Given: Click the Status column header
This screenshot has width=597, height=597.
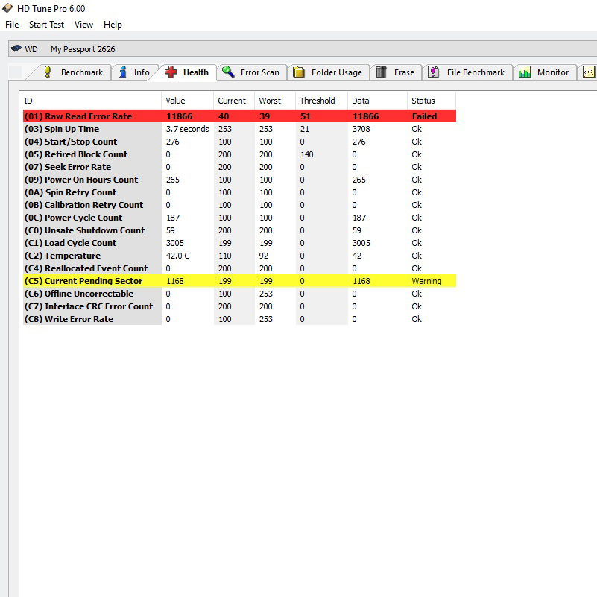Looking at the screenshot, I should pyautogui.click(x=431, y=101).
